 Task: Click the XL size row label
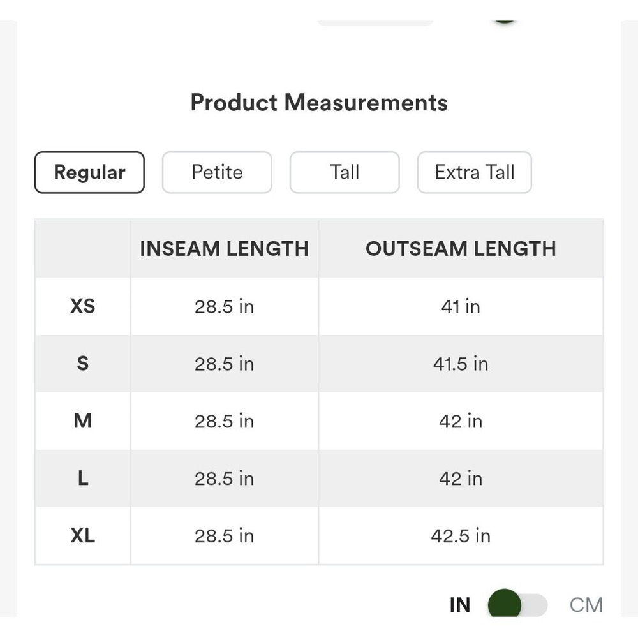[82, 535]
